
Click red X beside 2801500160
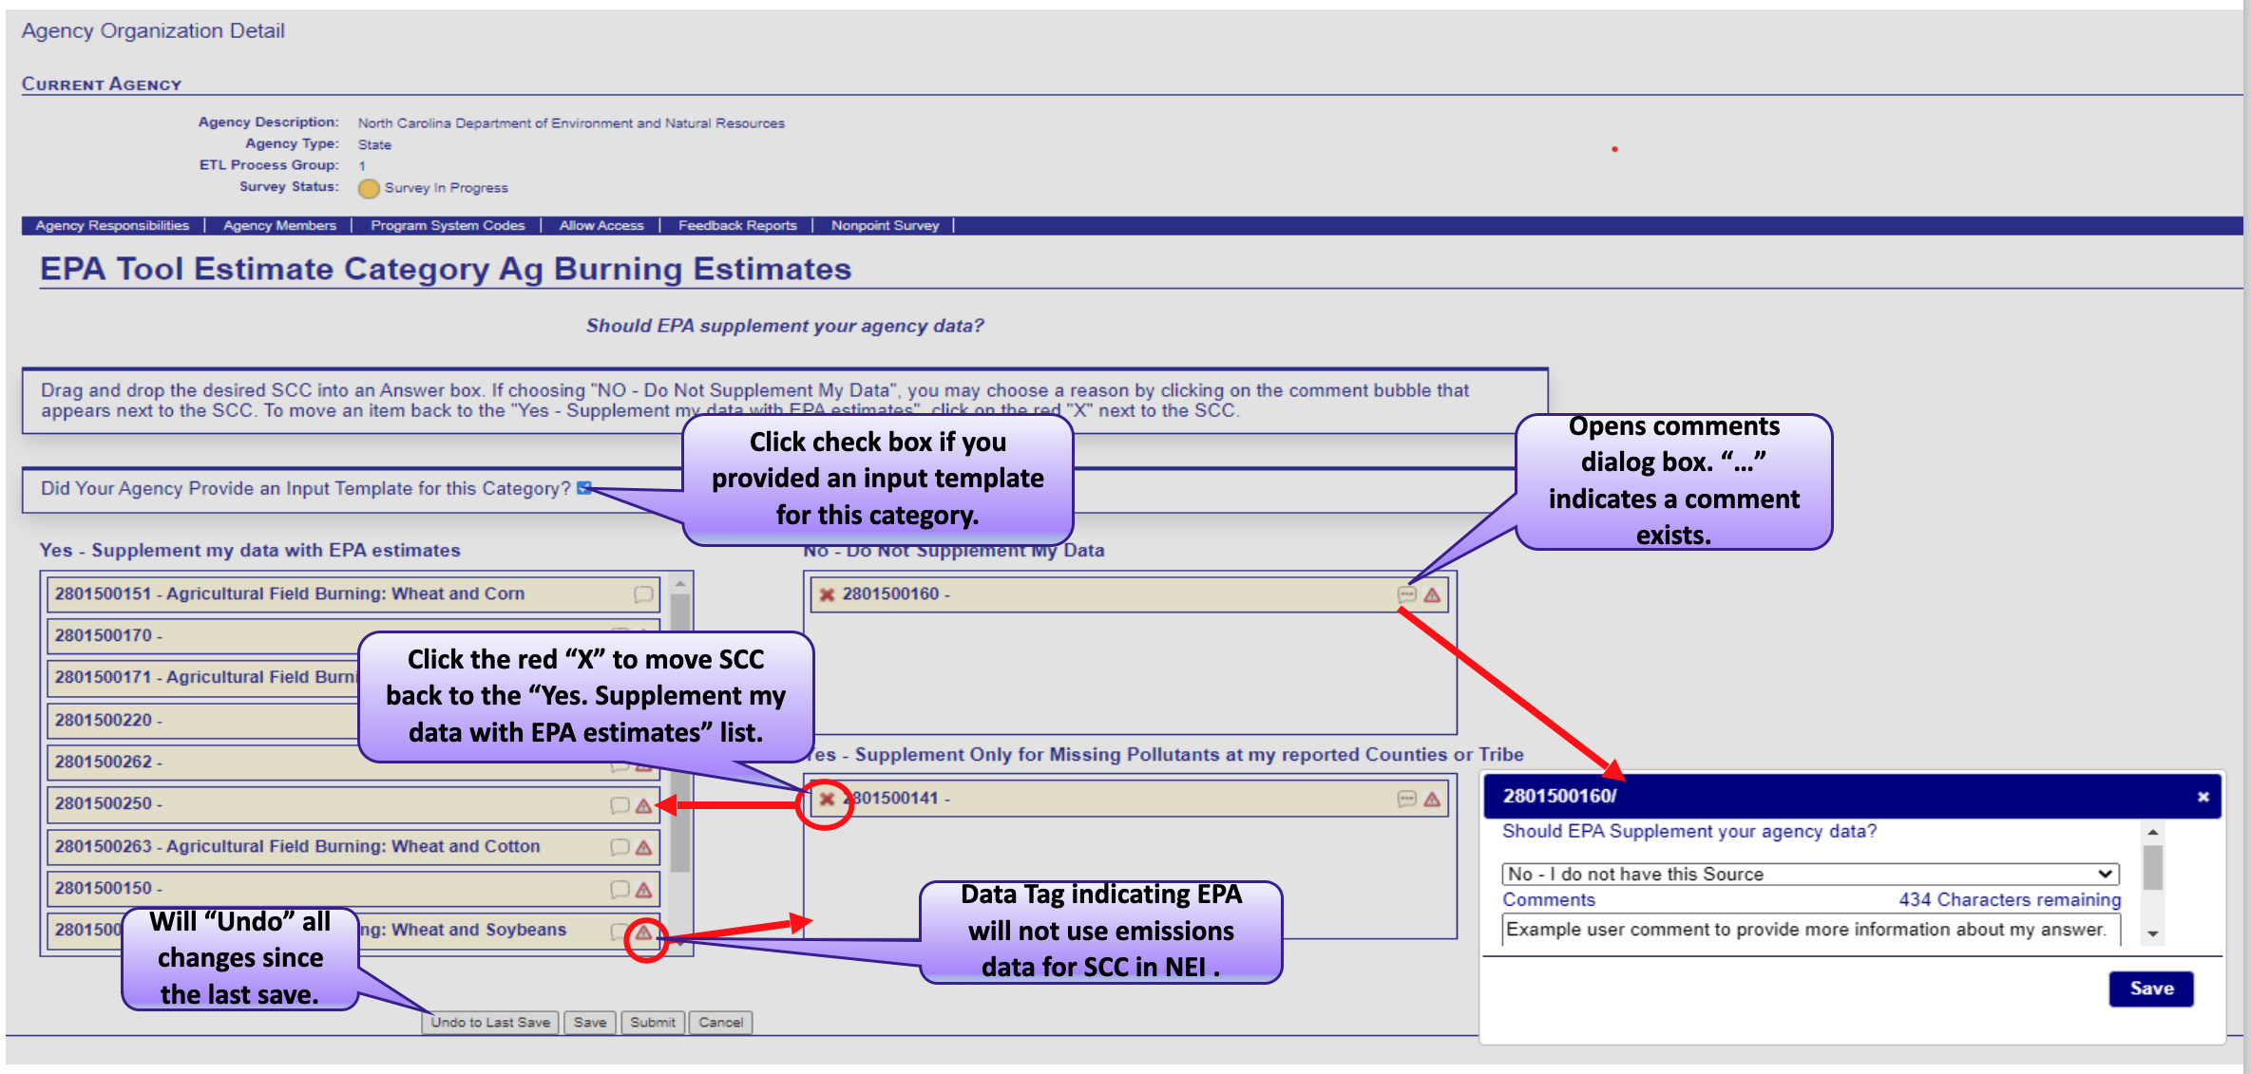click(827, 594)
